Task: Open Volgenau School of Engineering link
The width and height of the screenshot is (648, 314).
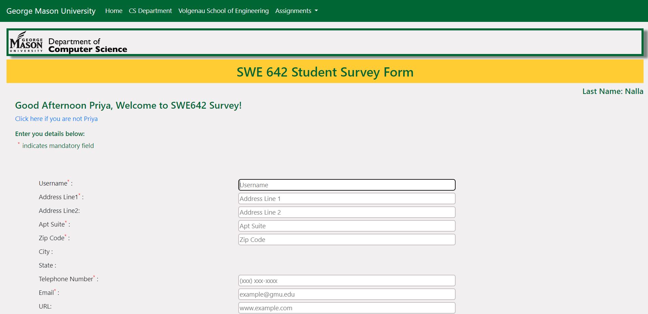Action: coord(224,11)
